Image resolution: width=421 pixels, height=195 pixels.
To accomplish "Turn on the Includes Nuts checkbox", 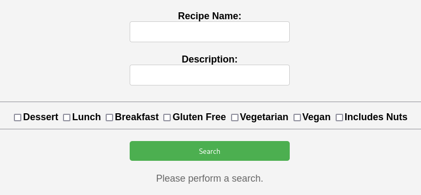I will [x=339, y=118].
